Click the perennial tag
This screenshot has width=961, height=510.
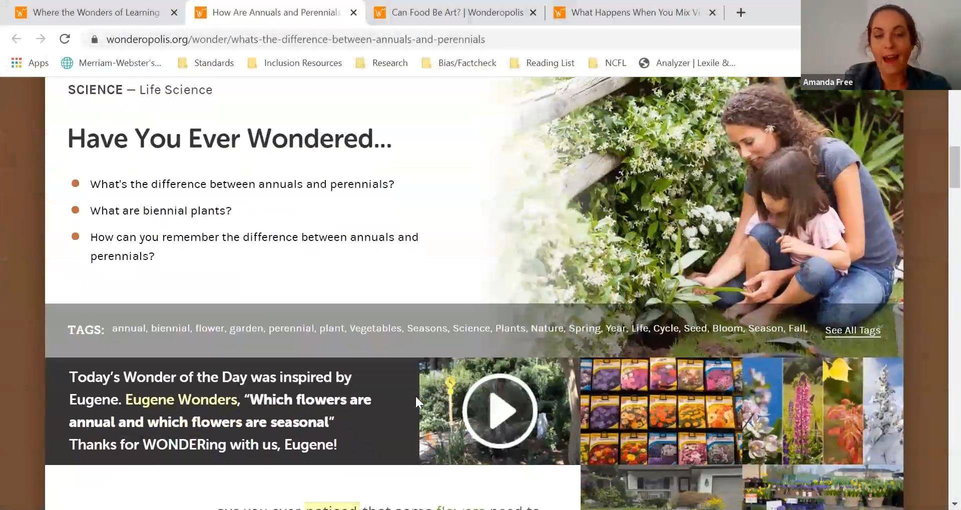coord(291,328)
